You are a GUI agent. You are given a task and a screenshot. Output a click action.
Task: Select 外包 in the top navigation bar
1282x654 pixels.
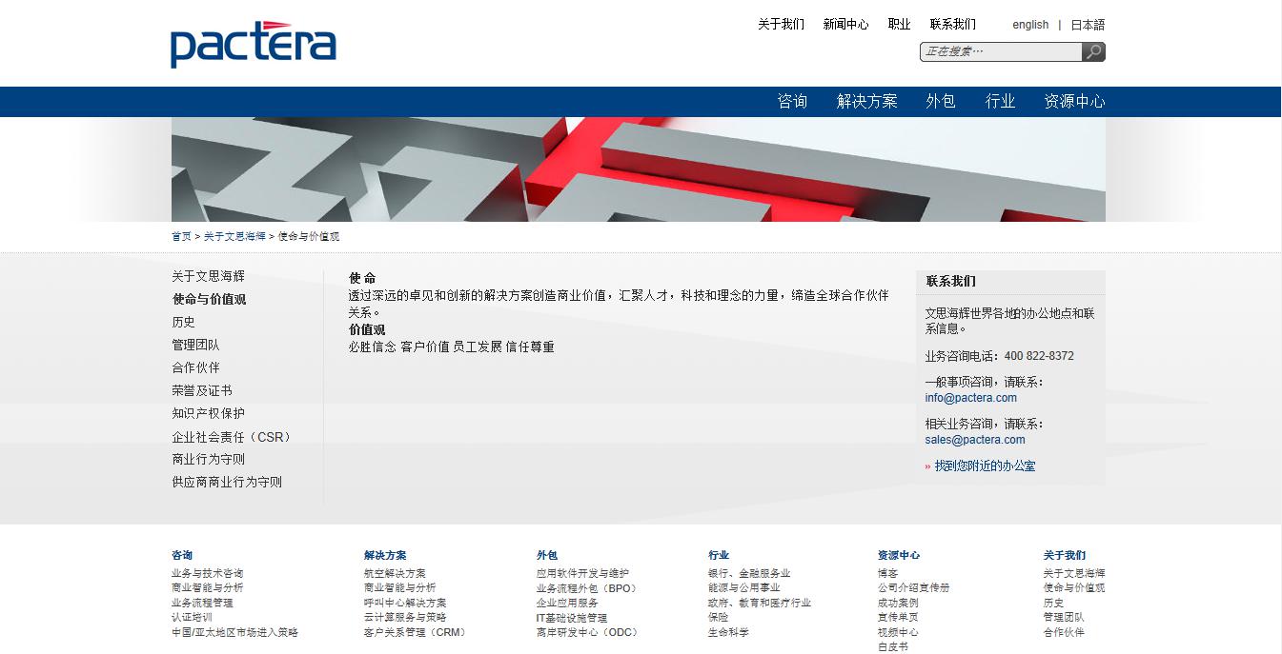click(x=940, y=100)
